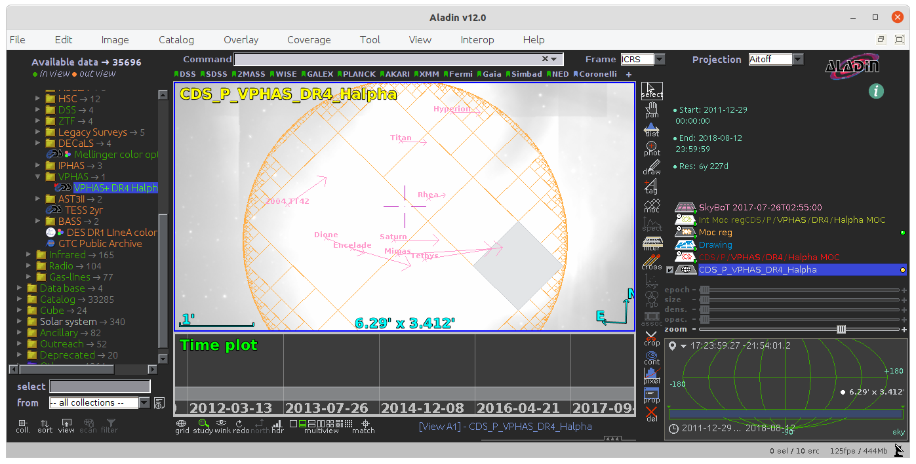Click the redo button
This screenshot has height=464, width=916.
pyautogui.click(x=241, y=426)
